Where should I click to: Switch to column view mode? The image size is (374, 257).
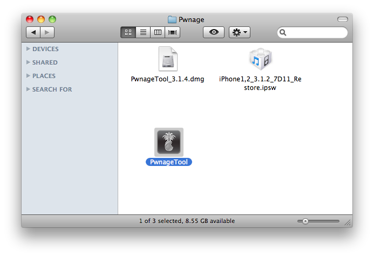(158, 33)
